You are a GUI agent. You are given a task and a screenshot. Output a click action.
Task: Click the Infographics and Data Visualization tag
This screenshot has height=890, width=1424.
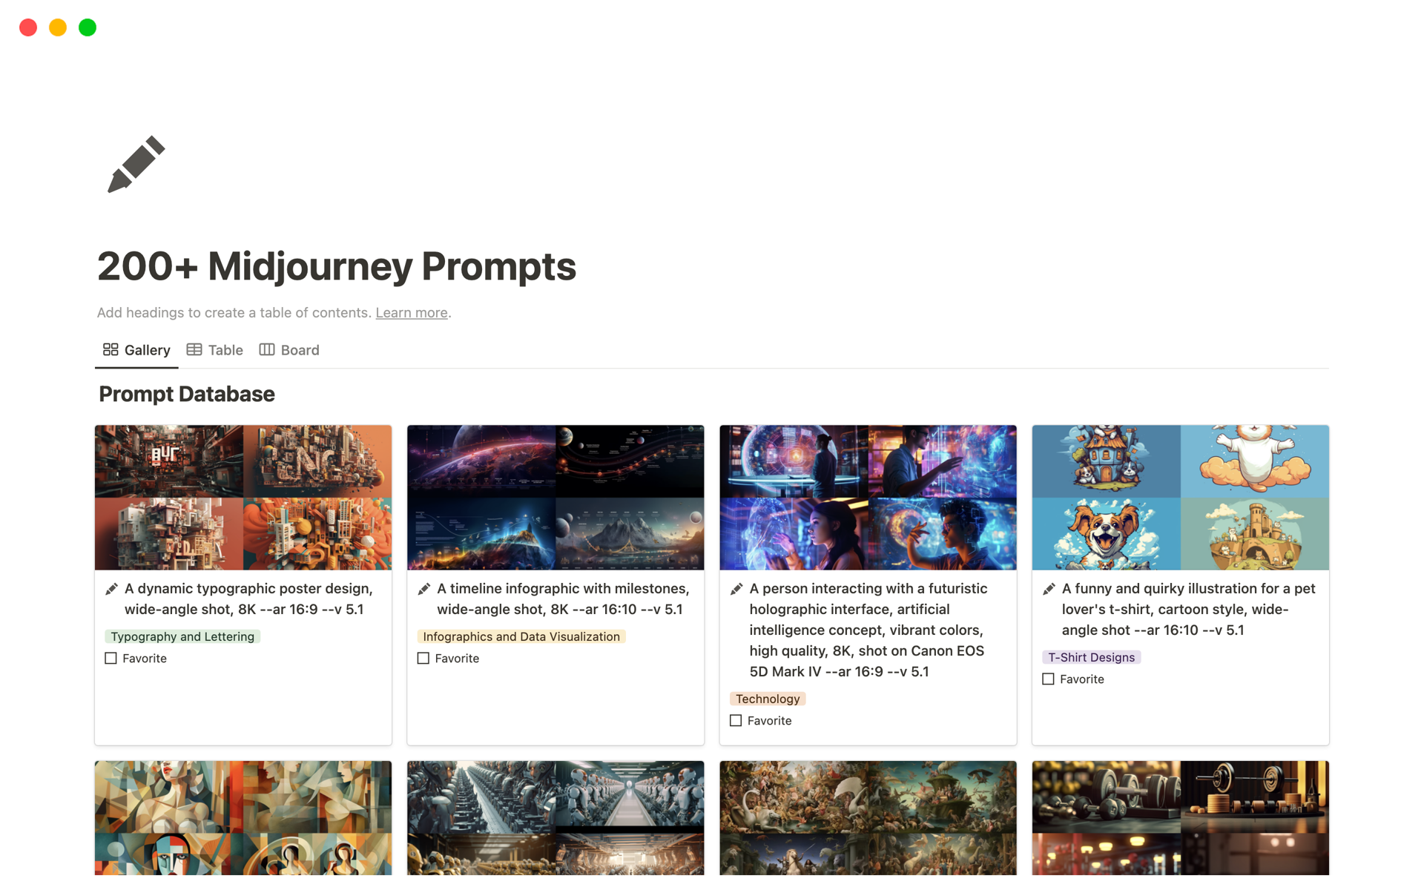[x=521, y=636]
